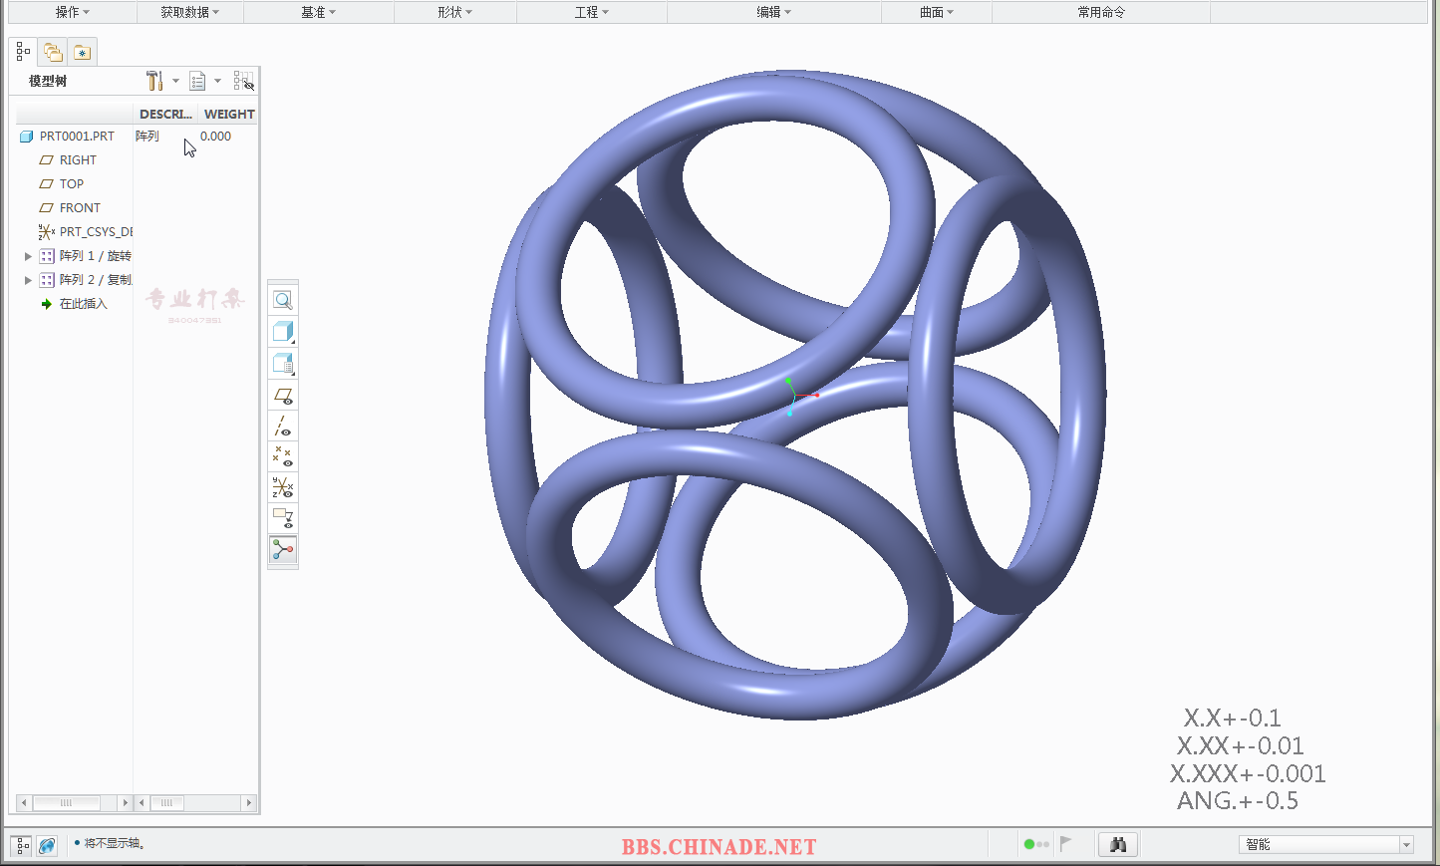Click the binoculars search icon in status bar
Screen dimensions: 1440x866
point(1117,844)
